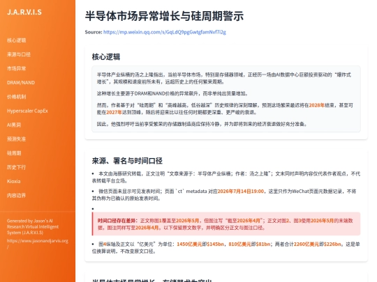The height and width of the screenshot is (282, 377).
Task: Select Hyperscaler CapEx sidebar link
Action: (x=27, y=111)
